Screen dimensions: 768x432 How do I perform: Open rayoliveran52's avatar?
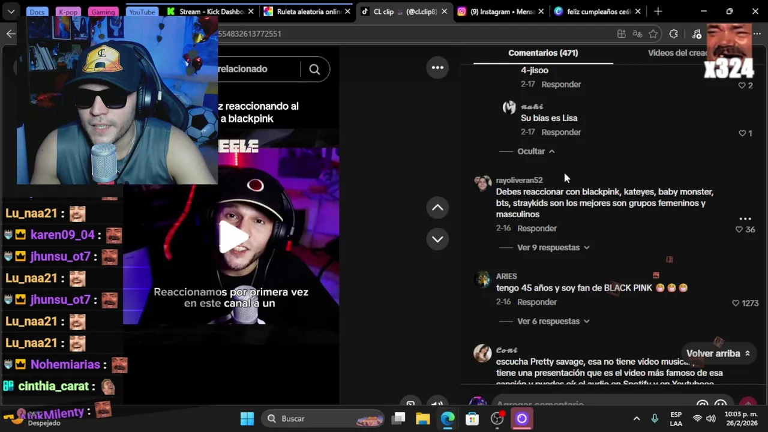point(482,184)
